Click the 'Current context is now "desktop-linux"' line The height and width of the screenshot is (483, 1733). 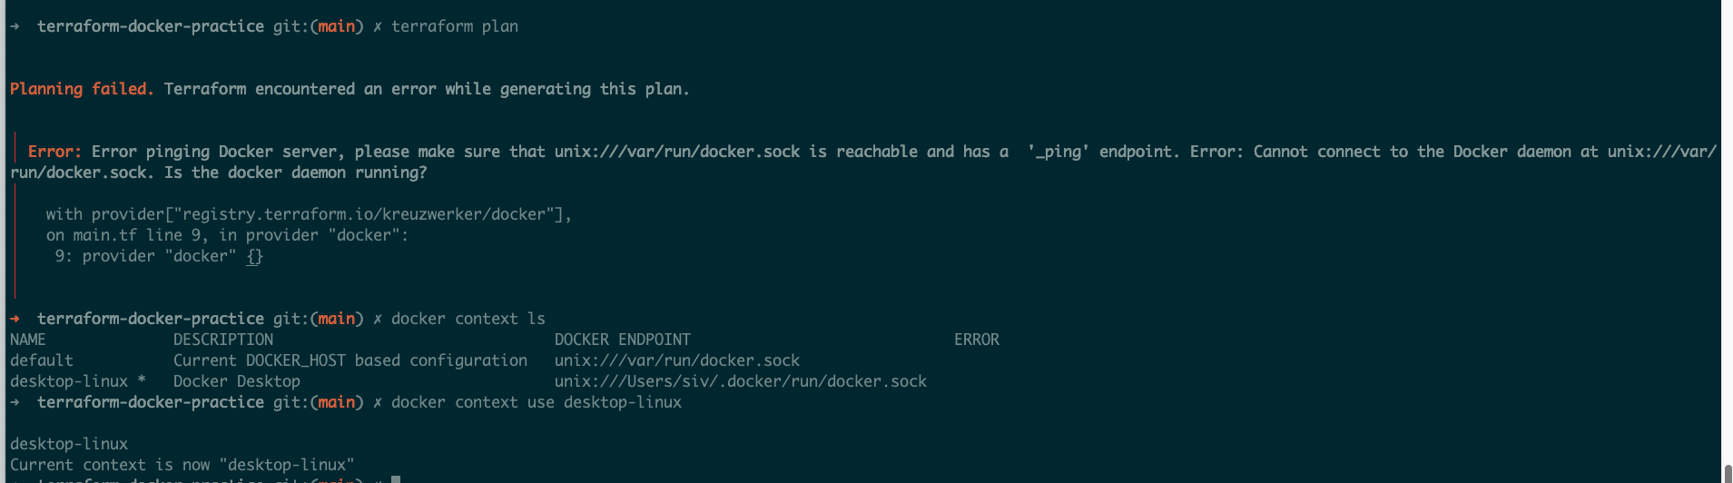182,465
